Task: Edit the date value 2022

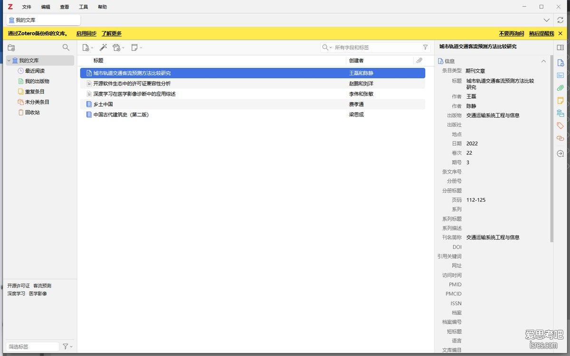Action: pos(472,143)
